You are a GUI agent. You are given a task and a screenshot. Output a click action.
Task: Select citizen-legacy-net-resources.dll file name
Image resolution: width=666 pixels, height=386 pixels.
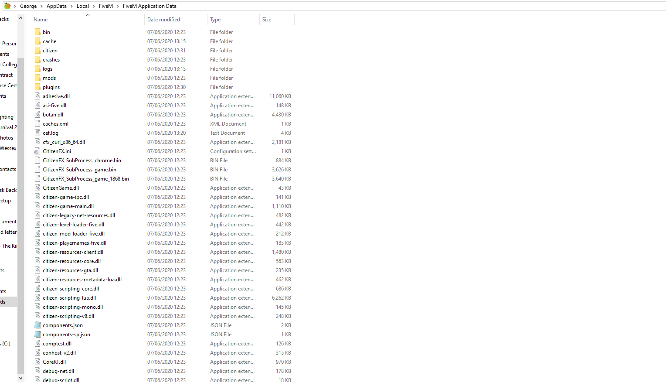(x=79, y=215)
